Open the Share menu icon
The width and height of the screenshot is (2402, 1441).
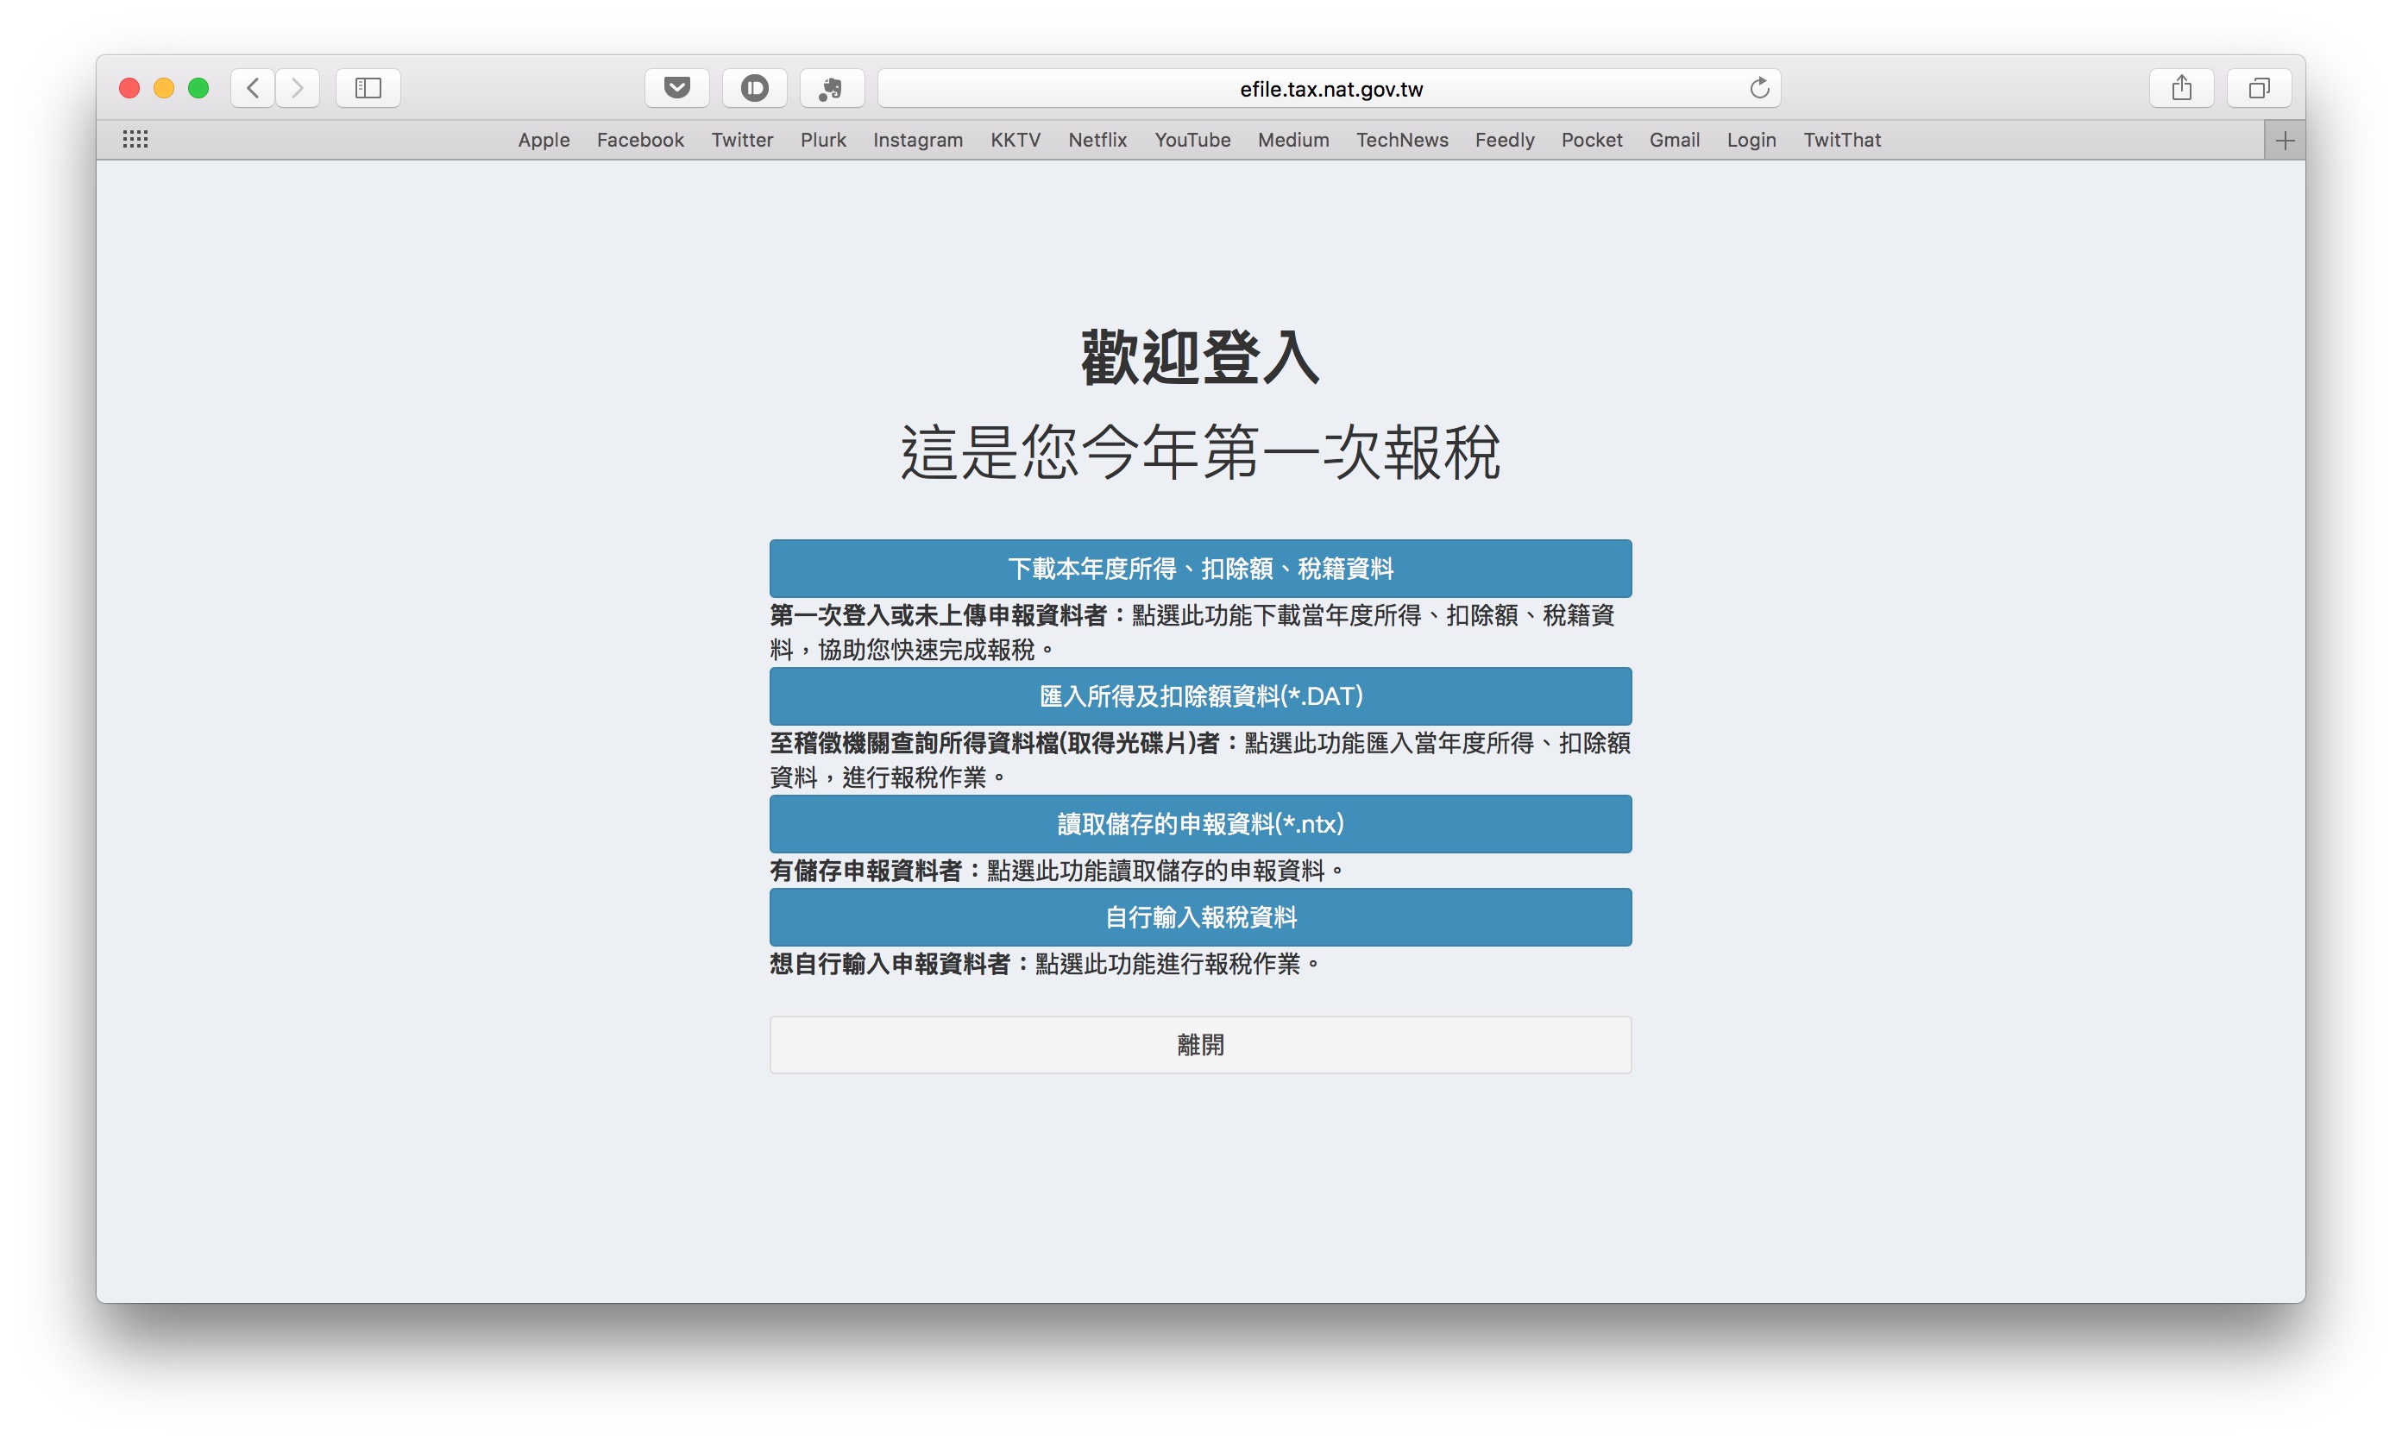tap(2180, 88)
